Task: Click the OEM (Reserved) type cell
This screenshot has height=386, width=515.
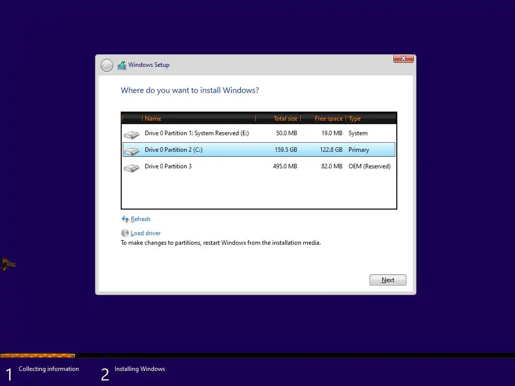Action: point(370,166)
